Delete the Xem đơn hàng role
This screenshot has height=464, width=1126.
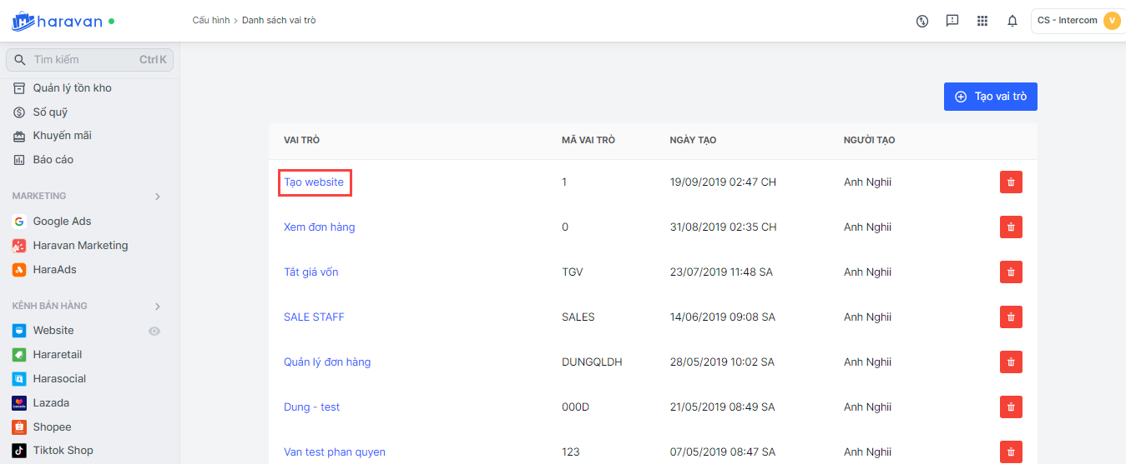click(x=1011, y=227)
